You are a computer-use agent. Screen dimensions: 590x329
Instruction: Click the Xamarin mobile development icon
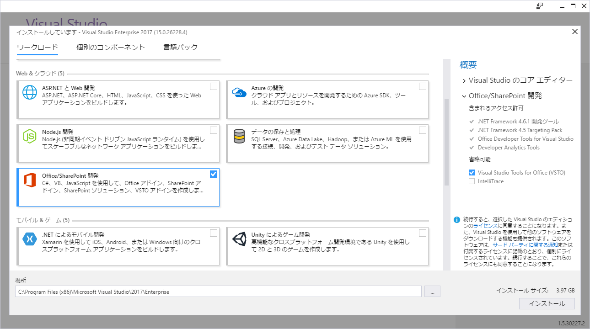tap(30, 239)
